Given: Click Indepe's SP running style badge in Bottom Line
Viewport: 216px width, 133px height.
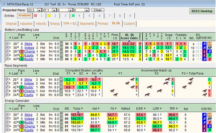Looking at the screenshot, I should tap(209, 47).
